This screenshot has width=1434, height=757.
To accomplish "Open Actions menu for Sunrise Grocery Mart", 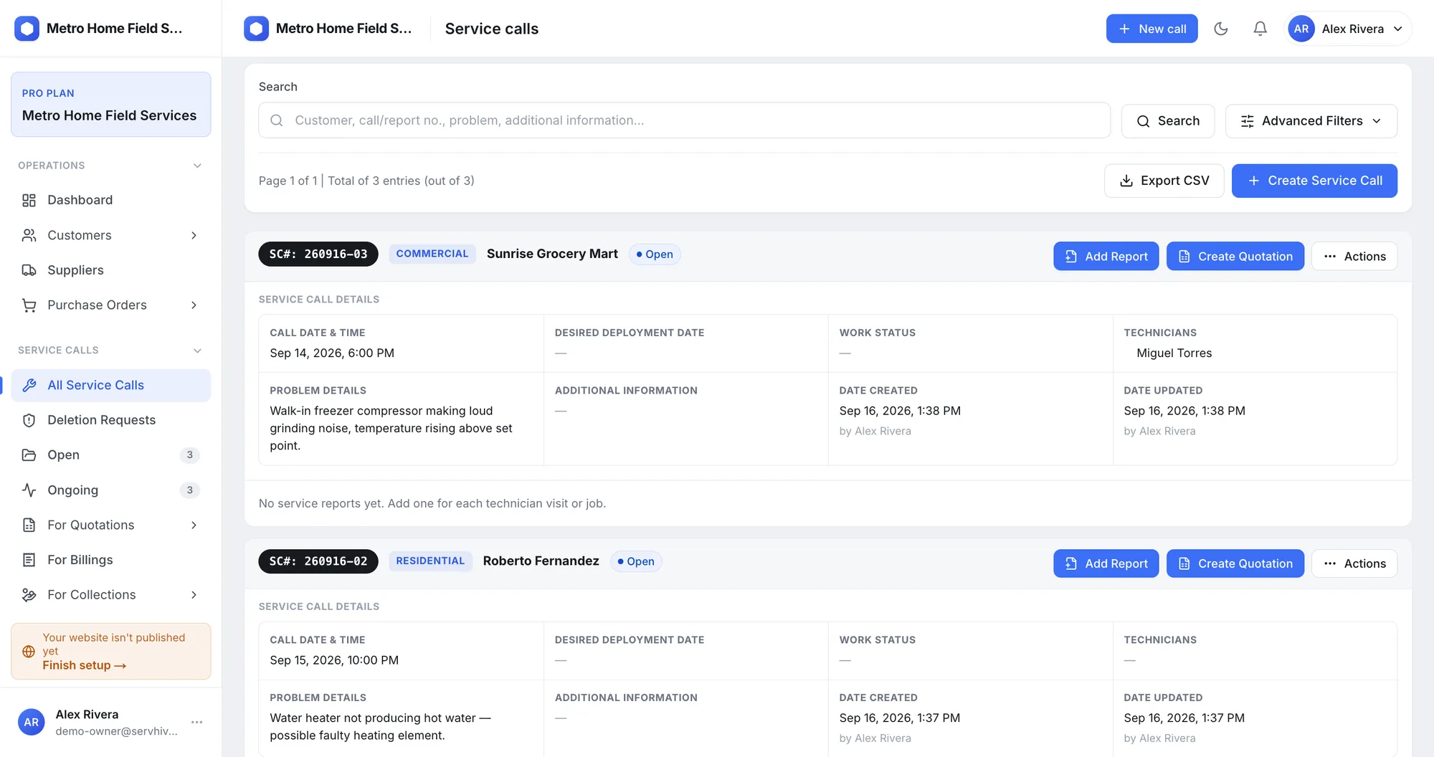I will point(1354,257).
